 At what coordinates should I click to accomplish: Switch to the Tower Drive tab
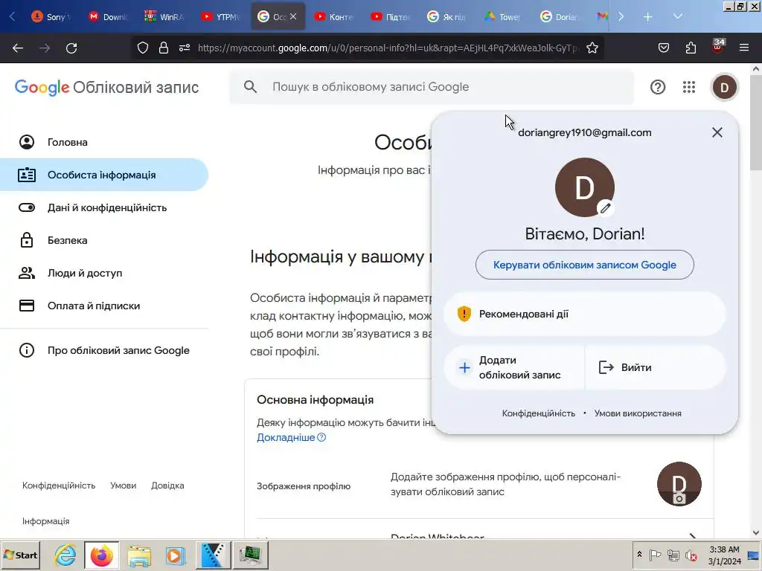click(503, 17)
